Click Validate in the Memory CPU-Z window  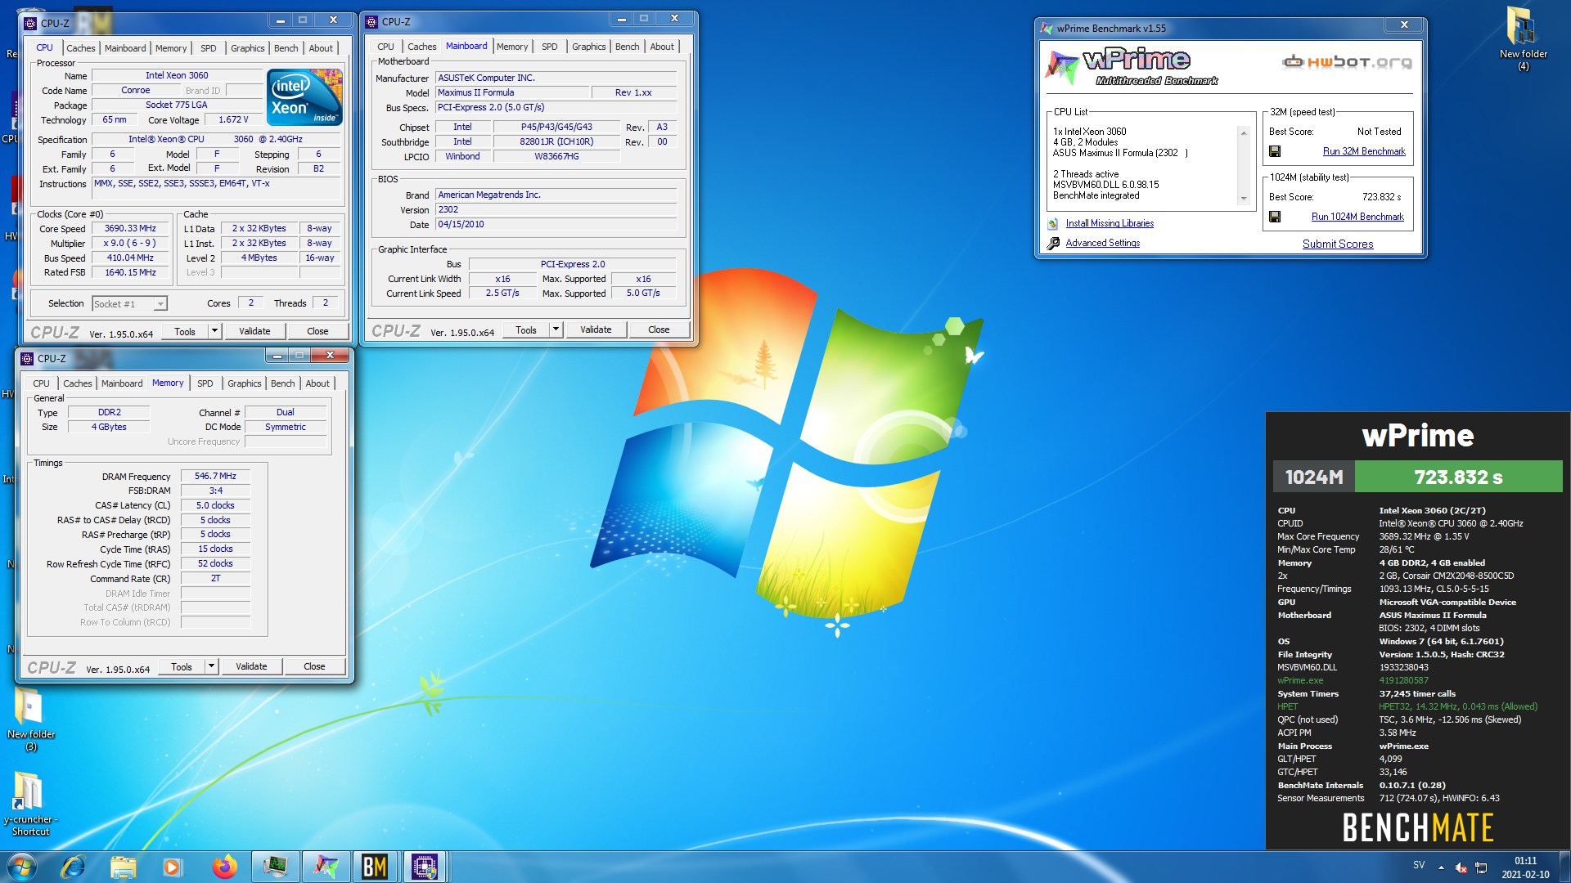point(251,666)
